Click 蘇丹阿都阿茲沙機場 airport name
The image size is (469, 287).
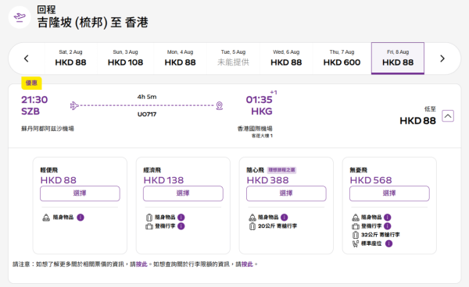pyautogui.click(x=48, y=129)
